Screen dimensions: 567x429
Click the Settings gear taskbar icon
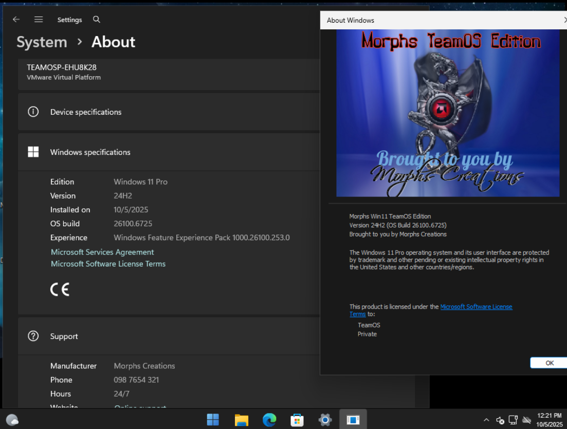click(325, 420)
